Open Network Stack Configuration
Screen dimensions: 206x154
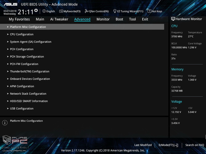coord(28,94)
